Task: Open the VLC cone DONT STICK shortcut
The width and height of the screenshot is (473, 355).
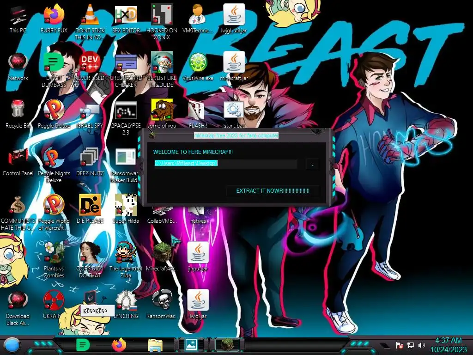Action: (x=90, y=22)
